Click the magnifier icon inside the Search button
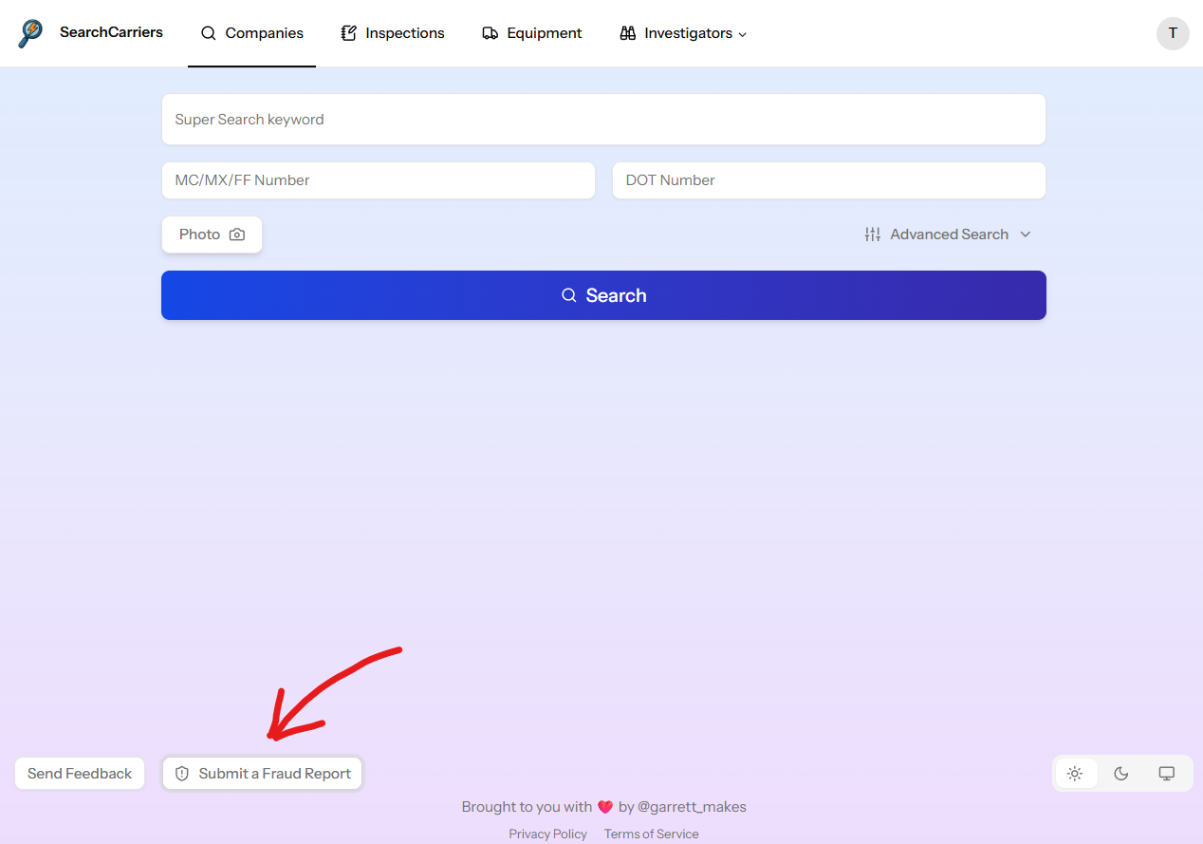 point(569,295)
